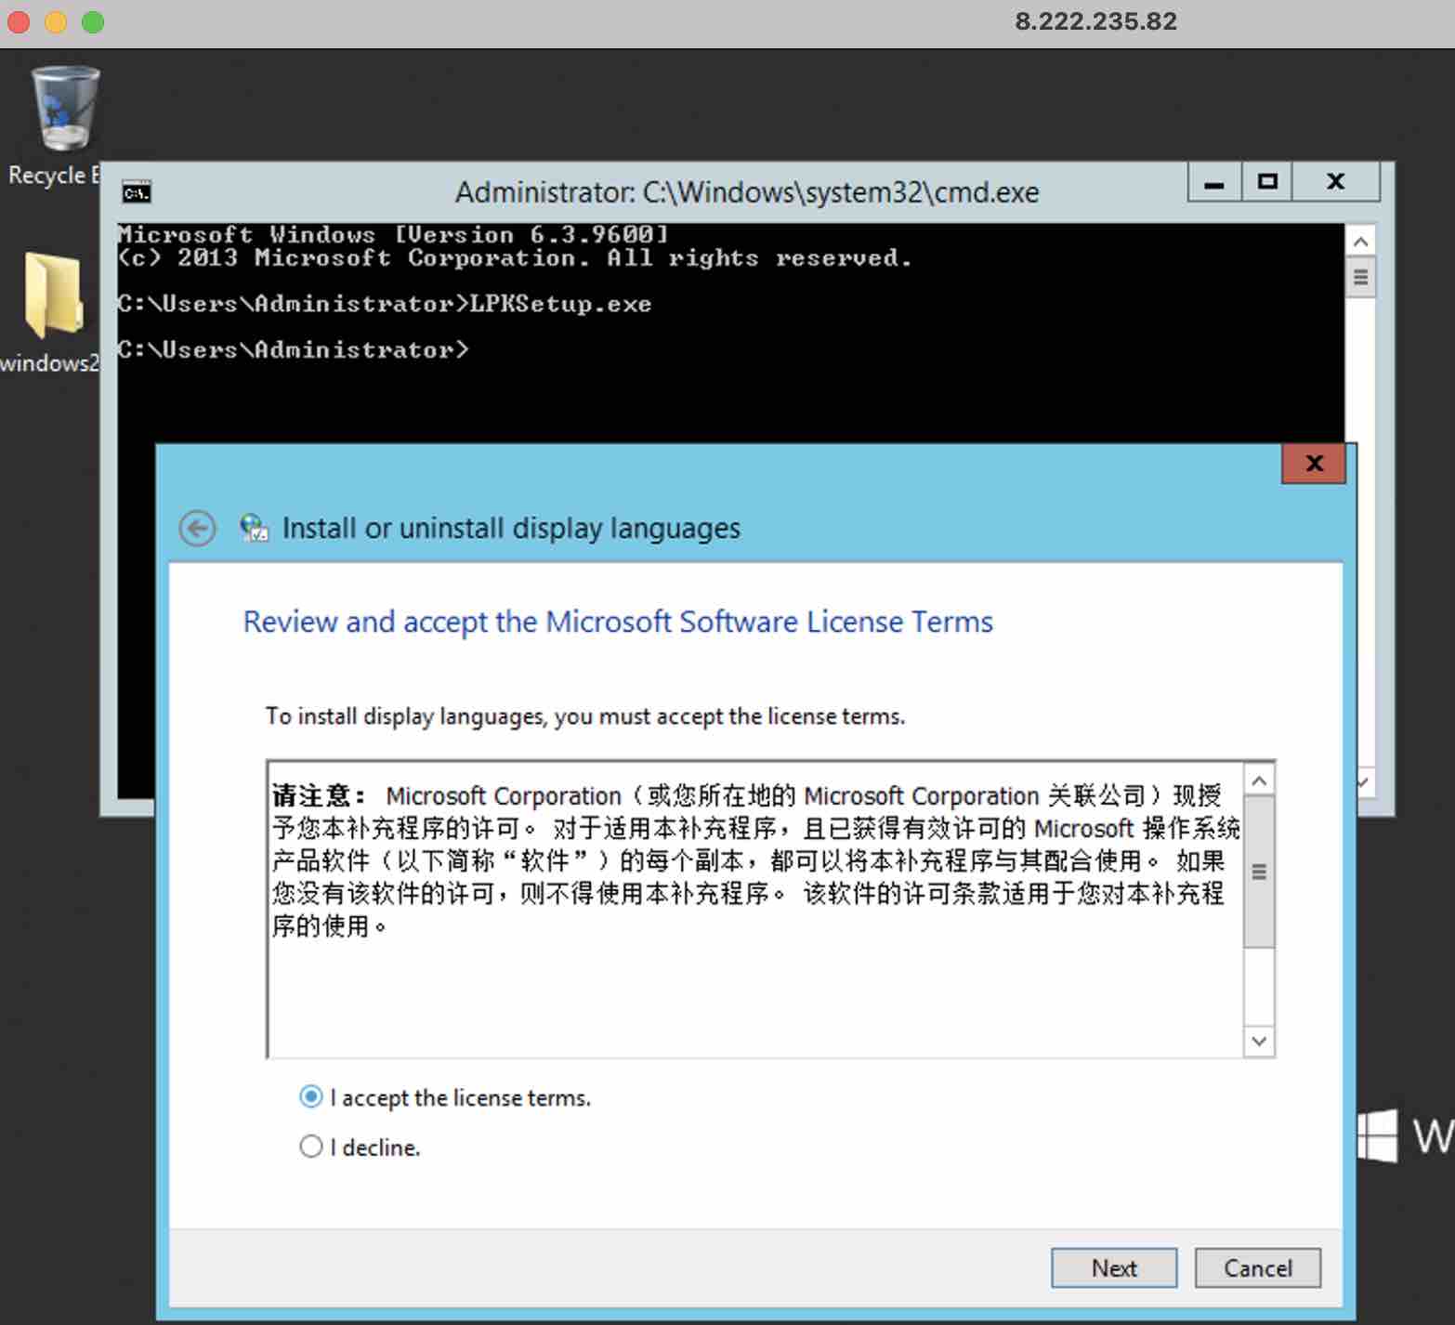Click the LPKSetup.exe command line text
The image size is (1455, 1325).
tap(560, 304)
